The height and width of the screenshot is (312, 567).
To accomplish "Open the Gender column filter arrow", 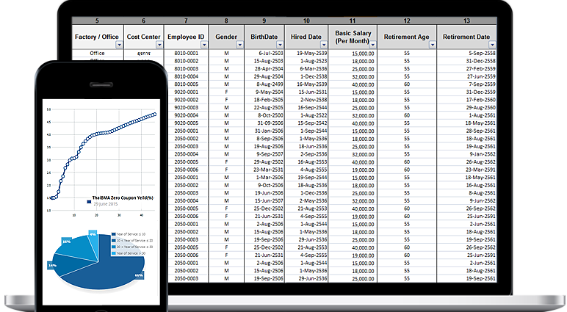I will point(239,45).
